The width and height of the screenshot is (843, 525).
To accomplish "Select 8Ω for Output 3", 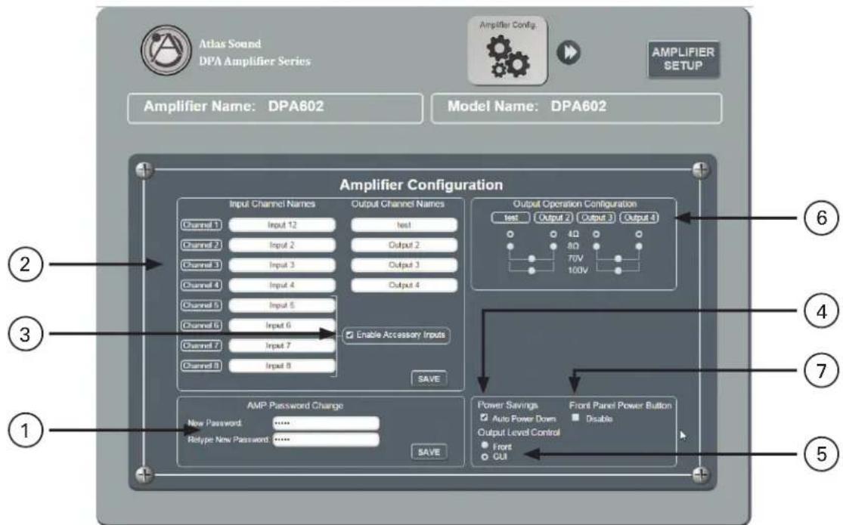I will click(x=597, y=246).
